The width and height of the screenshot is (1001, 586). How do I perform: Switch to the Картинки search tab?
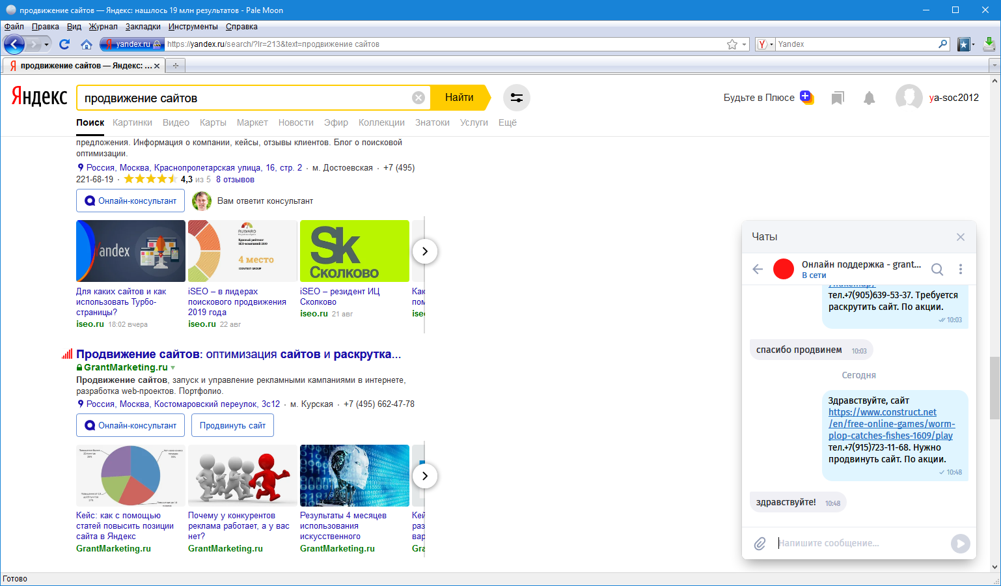[132, 122]
